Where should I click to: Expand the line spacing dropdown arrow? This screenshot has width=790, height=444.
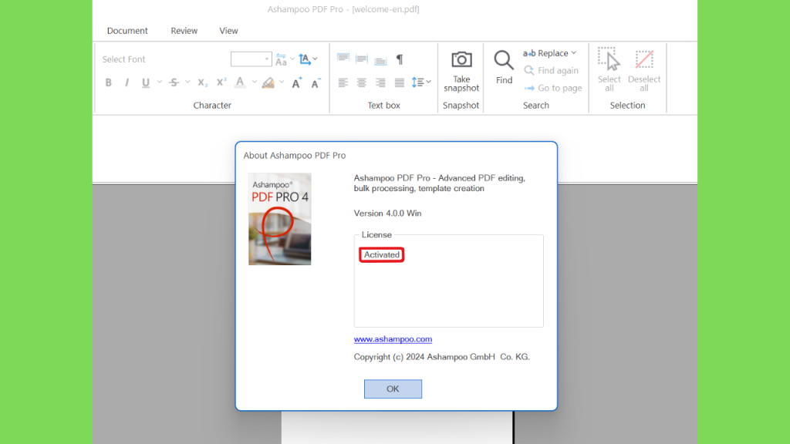[428, 82]
